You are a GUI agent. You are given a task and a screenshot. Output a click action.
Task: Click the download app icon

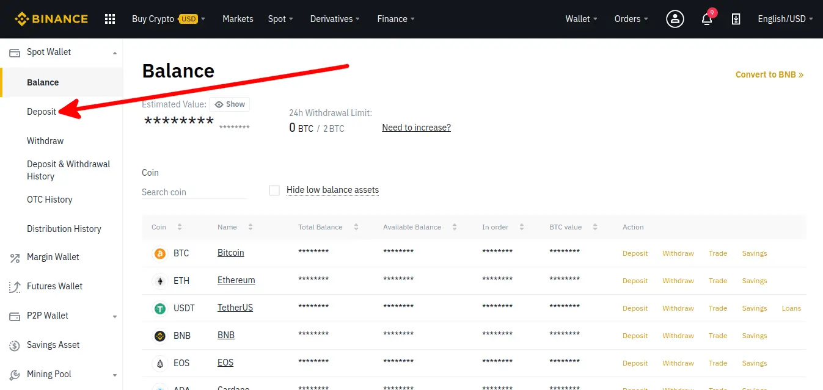click(736, 19)
